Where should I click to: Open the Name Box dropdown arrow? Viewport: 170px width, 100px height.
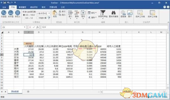click(x=25, y=27)
